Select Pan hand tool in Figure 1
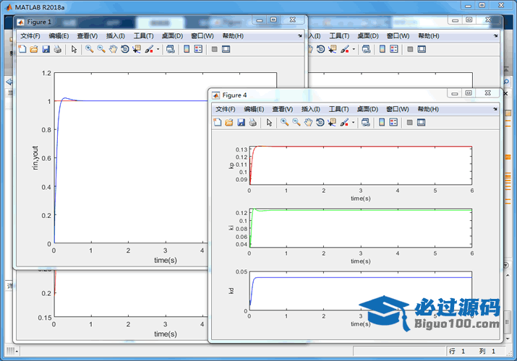This screenshot has height=361, width=517. click(113, 49)
